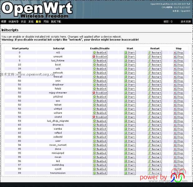Toggle the Enabled button for nwan
This screenshot has height=187, width=193.
click(100, 157)
